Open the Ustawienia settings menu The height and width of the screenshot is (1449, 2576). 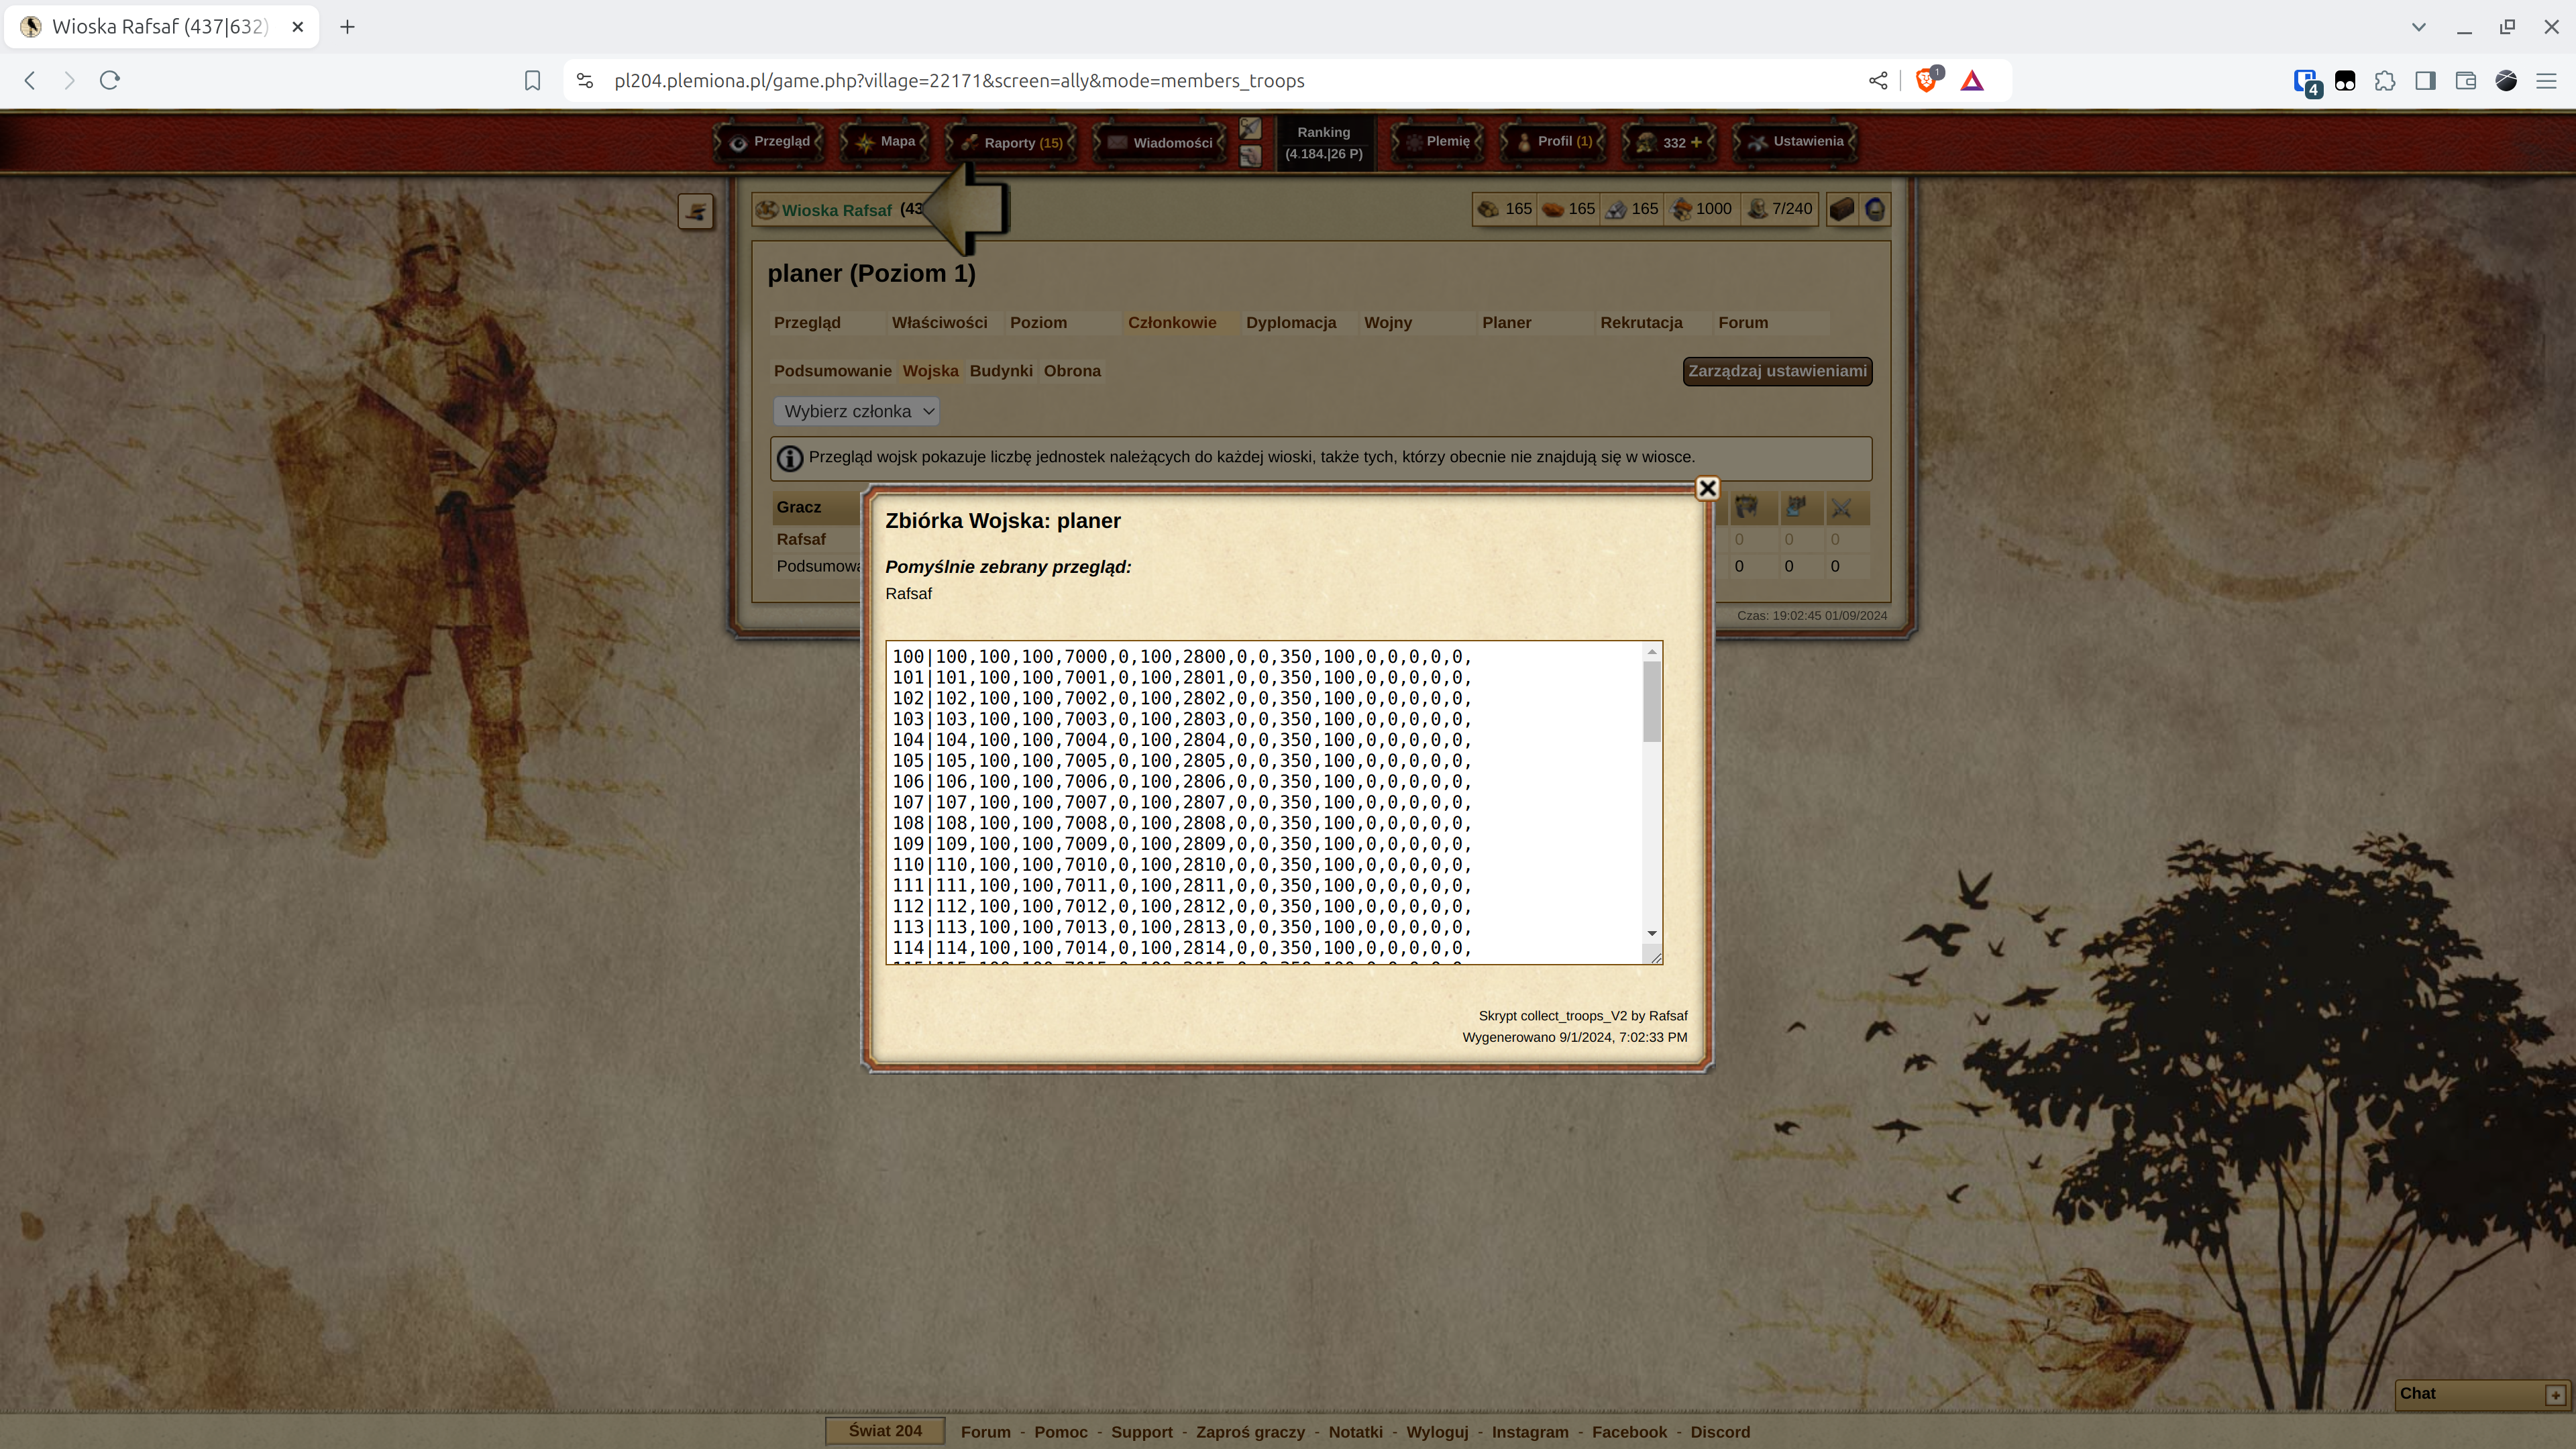1795,142
